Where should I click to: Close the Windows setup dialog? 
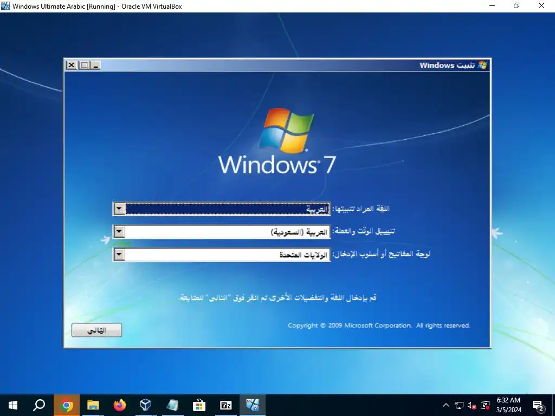[x=72, y=65]
